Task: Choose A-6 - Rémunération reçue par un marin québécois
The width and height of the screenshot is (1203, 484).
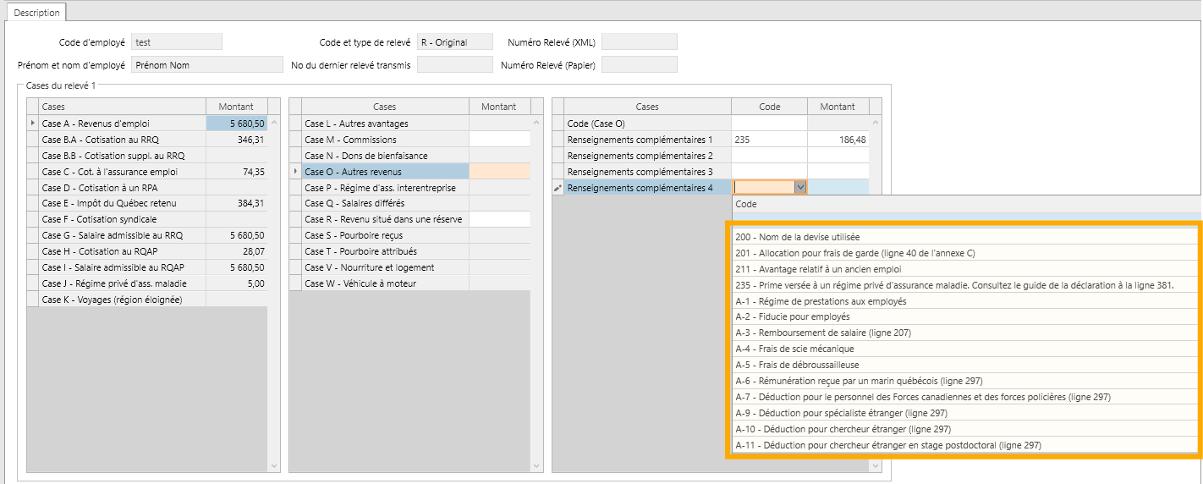Action: [x=965, y=382]
